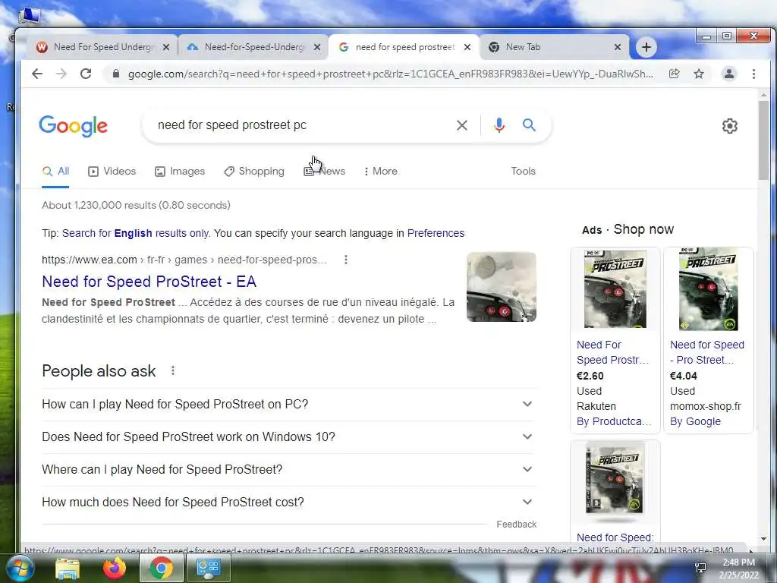The height and width of the screenshot is (583, 777).
Task: Click Chrome taskbar icon
Action: click(x=161, y=568)
